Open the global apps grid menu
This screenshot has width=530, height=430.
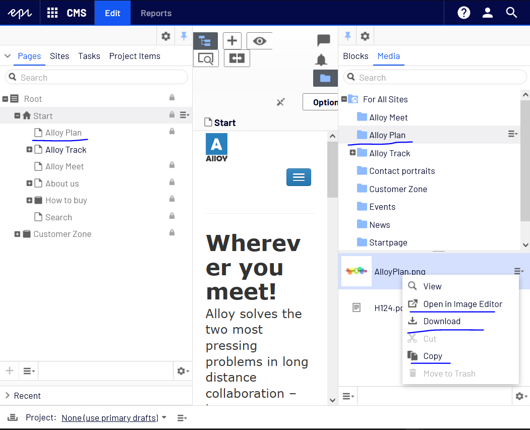click(x=52, y=13)
